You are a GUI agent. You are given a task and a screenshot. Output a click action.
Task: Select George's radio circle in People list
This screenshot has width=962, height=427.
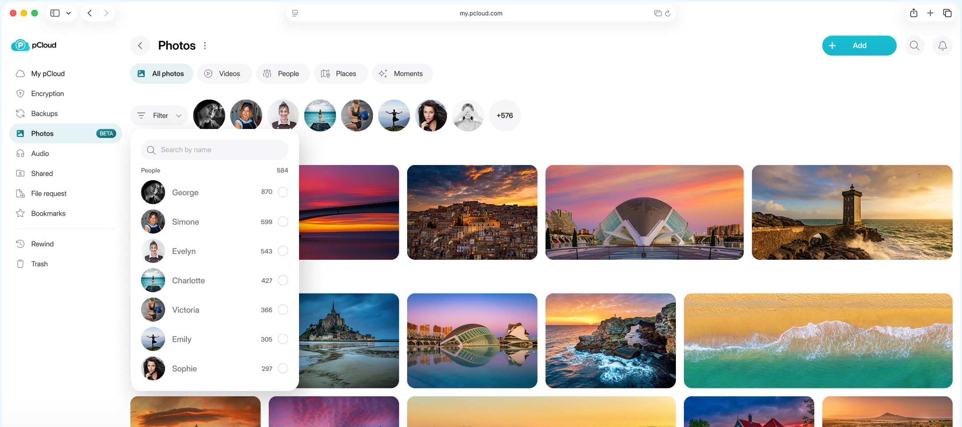283,192
